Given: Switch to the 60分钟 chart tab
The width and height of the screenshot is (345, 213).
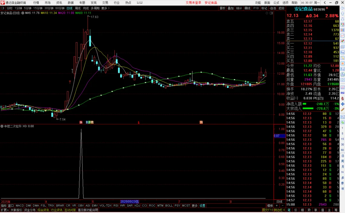Looking at the screenshot, I should tap(60, 8).
